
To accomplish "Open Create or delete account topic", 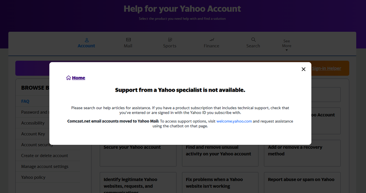I will [x=45, y=156].
